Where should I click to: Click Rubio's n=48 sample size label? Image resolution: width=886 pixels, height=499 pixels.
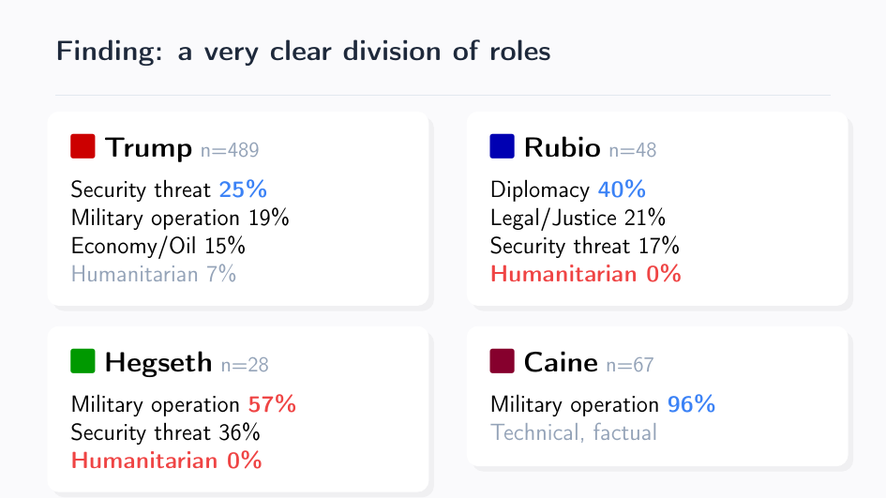pyautogui.click(x=633, y=150)
